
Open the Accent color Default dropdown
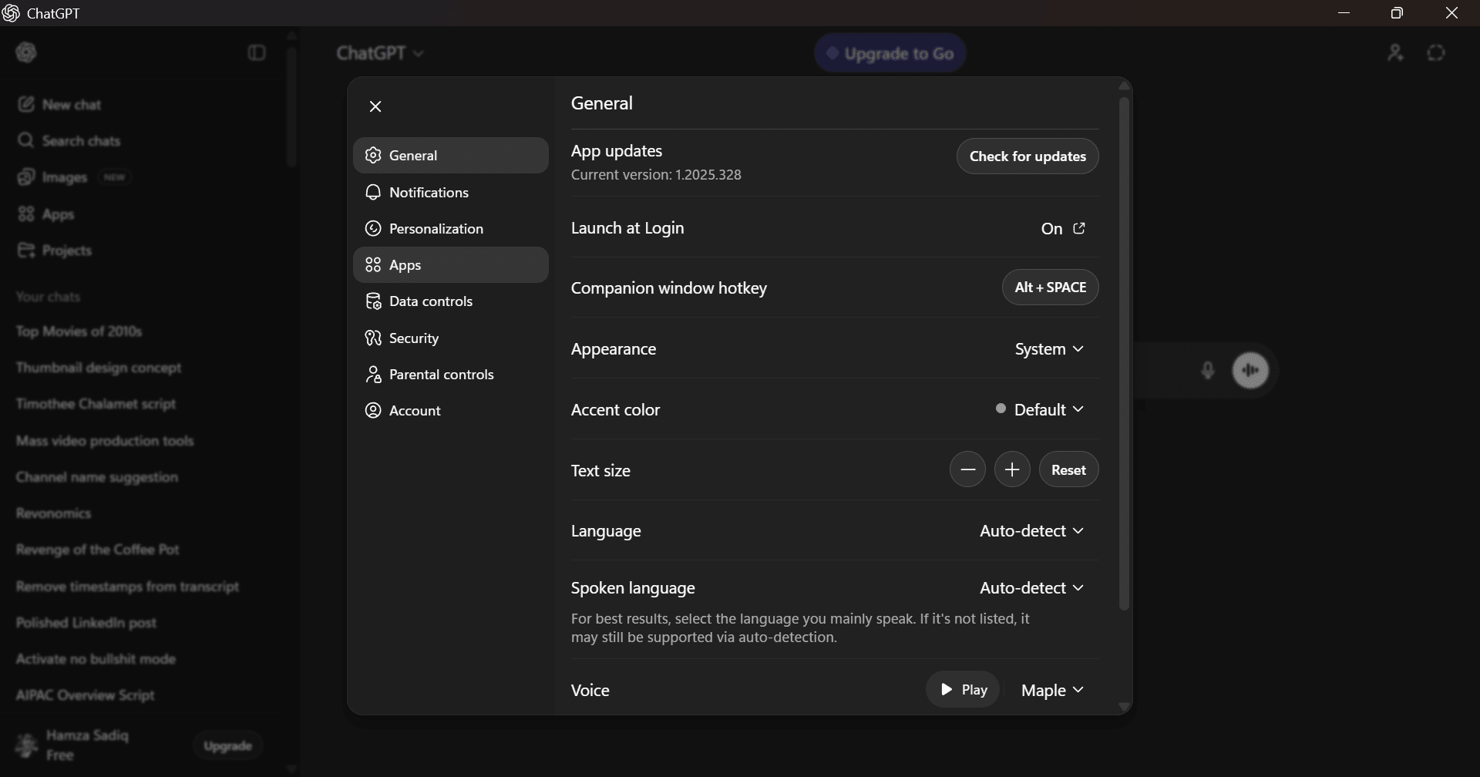point(1041,409)
